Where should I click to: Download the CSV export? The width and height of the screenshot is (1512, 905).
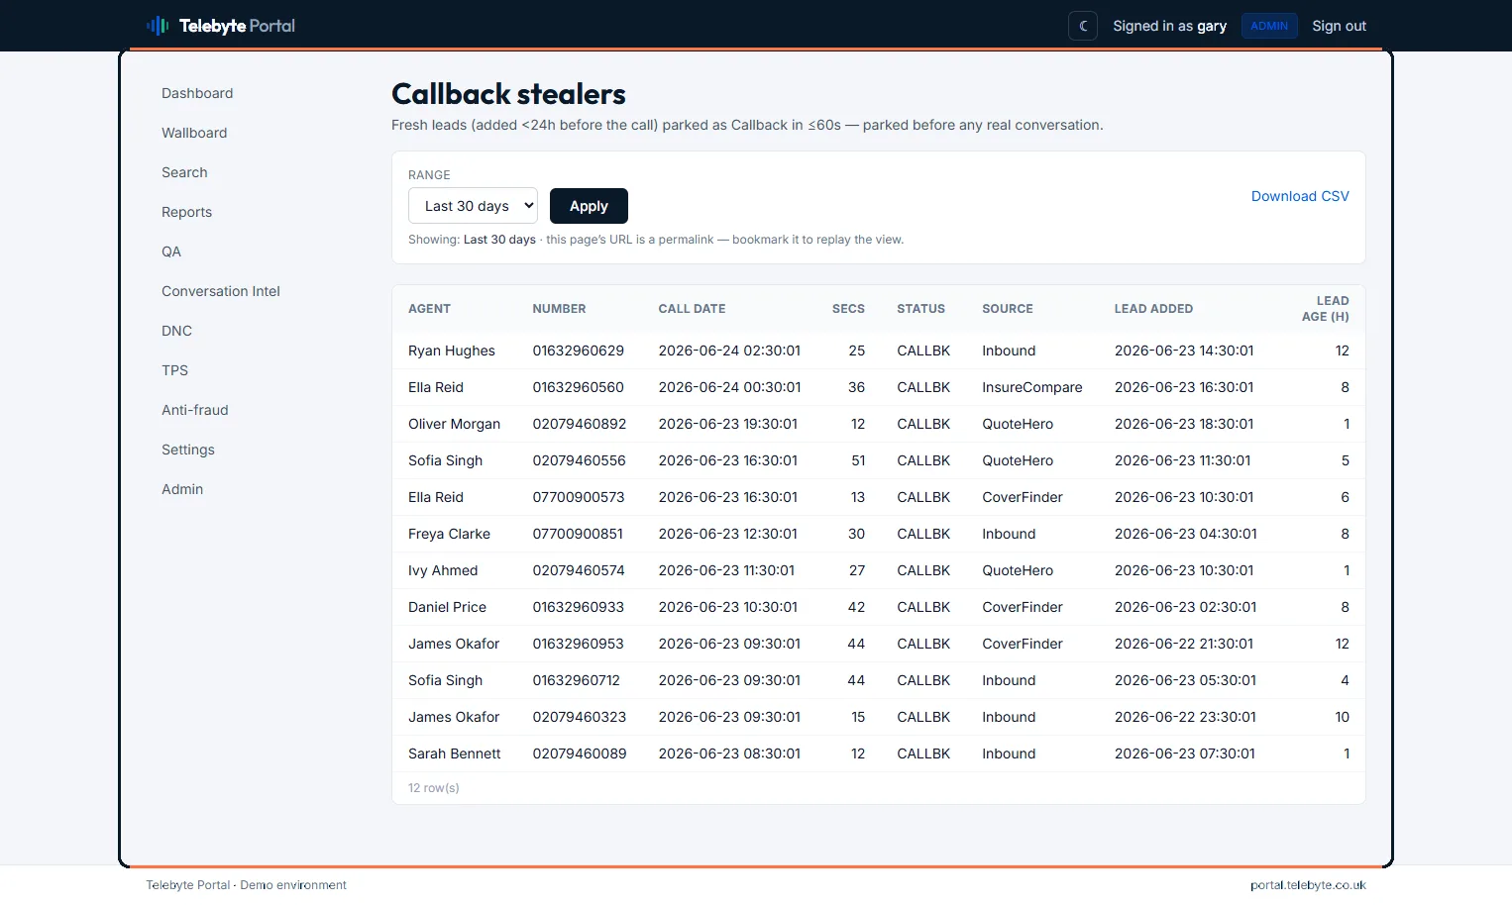point(1300,196)
